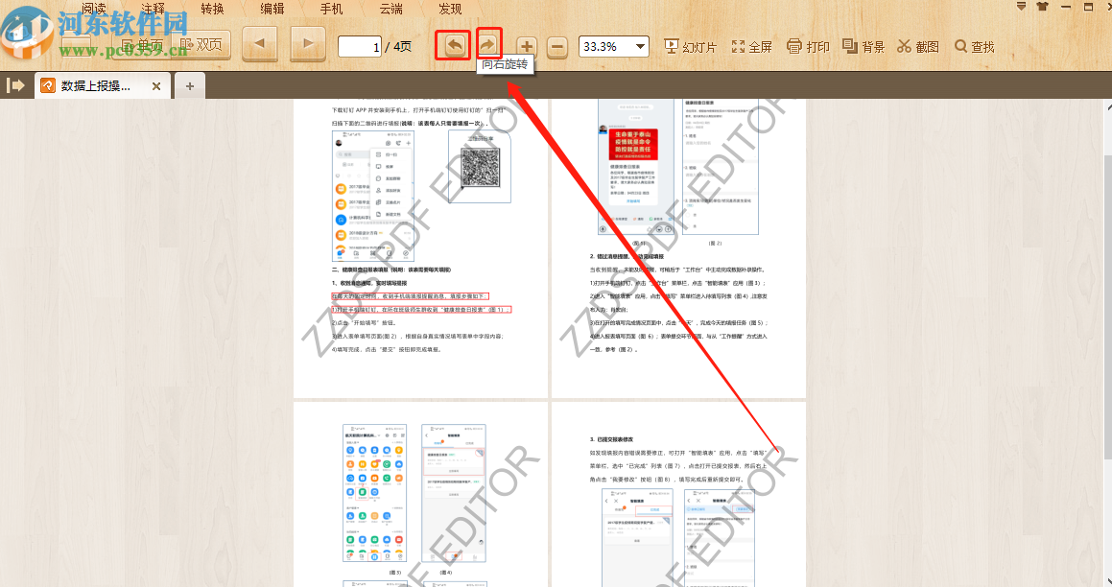Minimize the reader window
Image resolution: width=1112 pixels, height=587 pixels.
tap(1065, 7)
